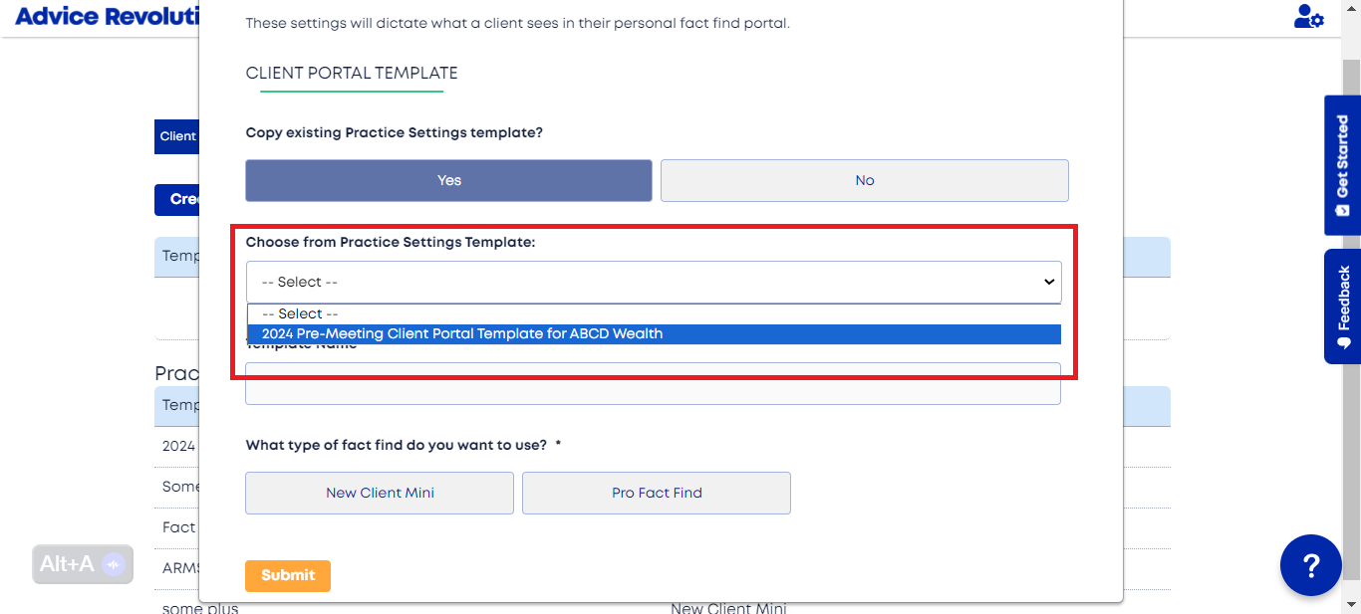
Task: Choose Pro Fact Find type
Action: 657,493
